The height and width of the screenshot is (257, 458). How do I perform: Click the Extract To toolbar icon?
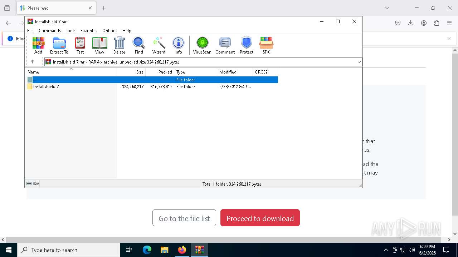(x=59, y=45)
